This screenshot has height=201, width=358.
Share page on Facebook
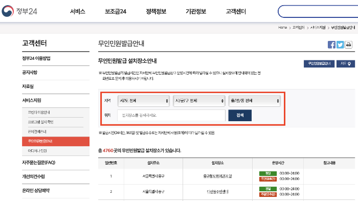331,45
